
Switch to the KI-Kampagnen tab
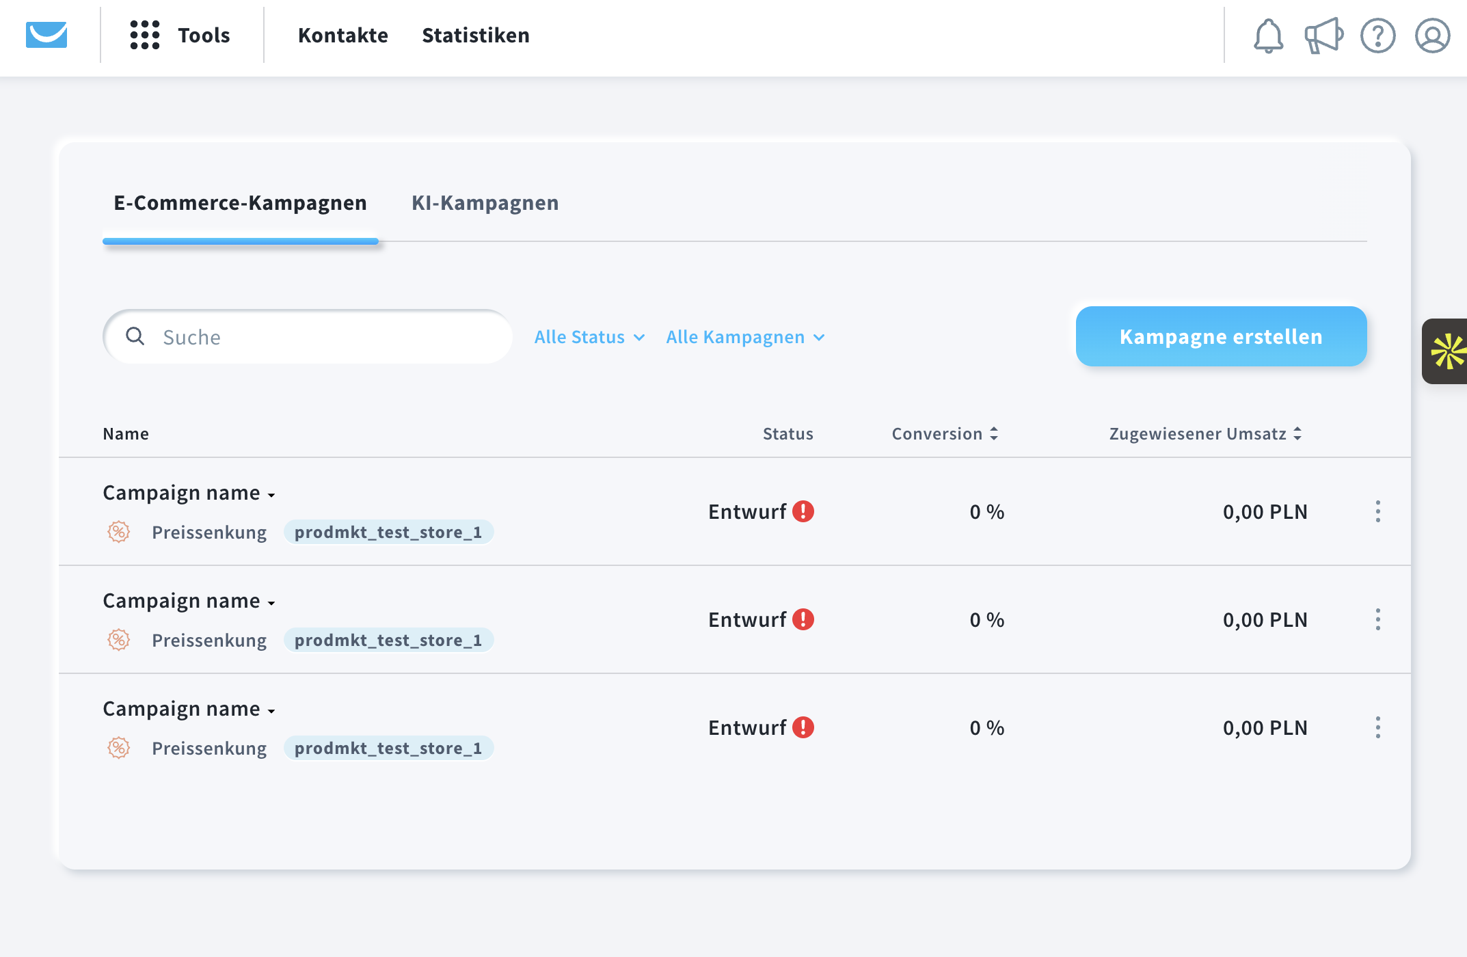pos(485,203)
